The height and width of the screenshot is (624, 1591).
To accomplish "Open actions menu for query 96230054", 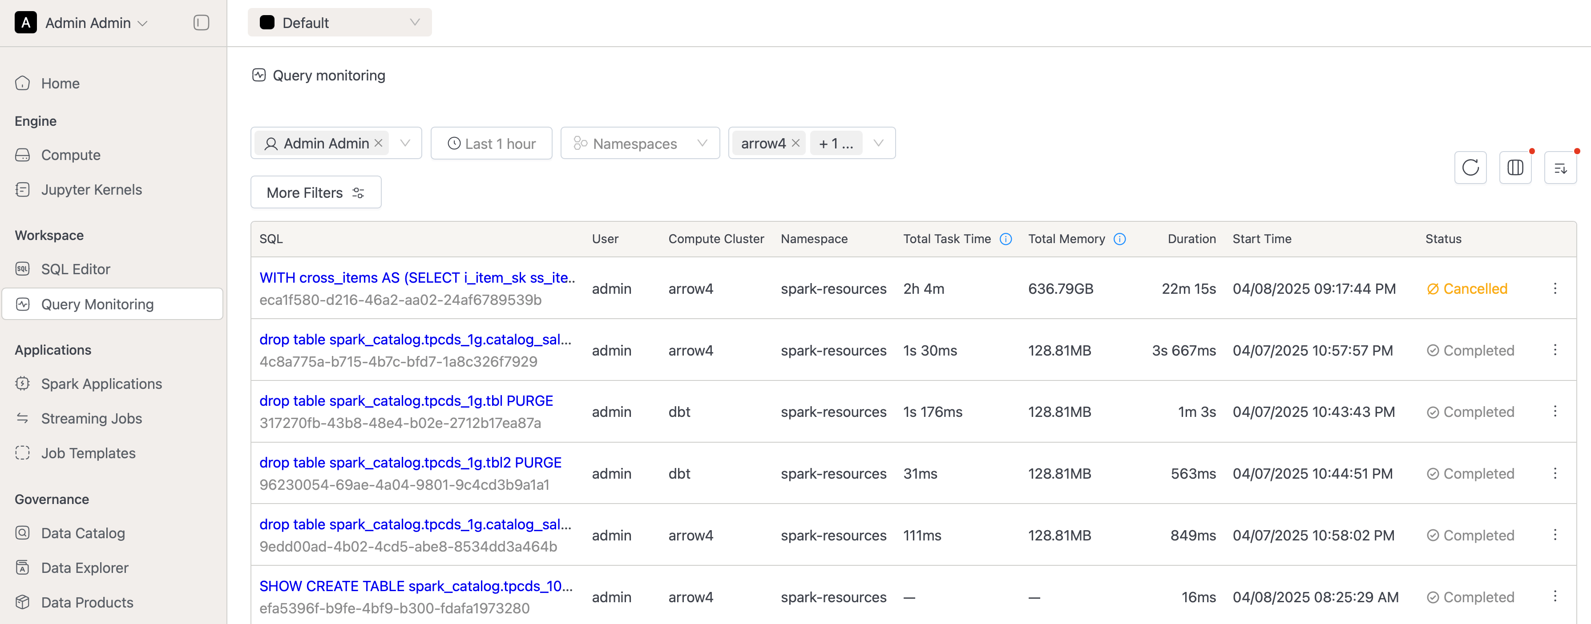I will [x=1555, y=473].
